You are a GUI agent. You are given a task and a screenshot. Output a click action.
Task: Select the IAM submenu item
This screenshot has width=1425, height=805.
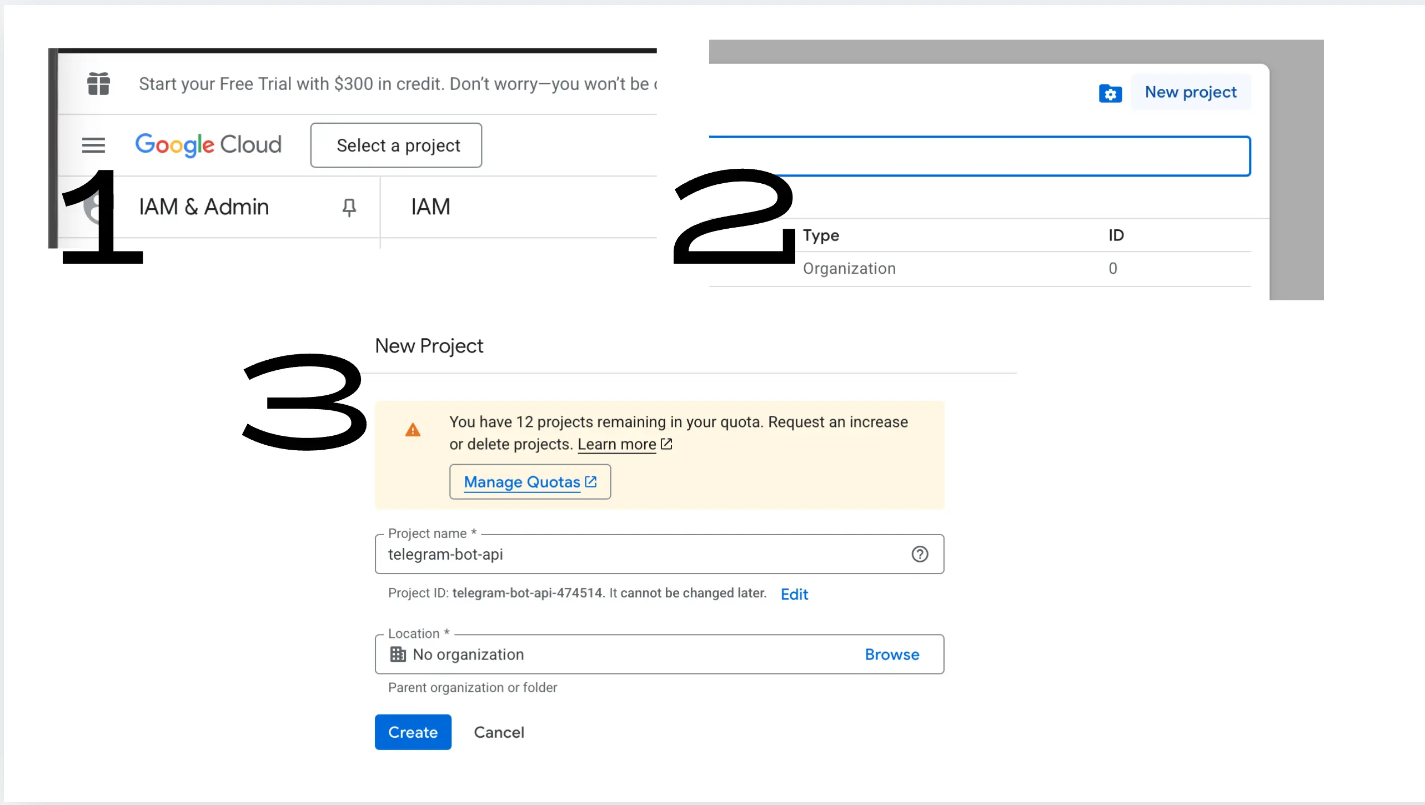coord(430,207)
